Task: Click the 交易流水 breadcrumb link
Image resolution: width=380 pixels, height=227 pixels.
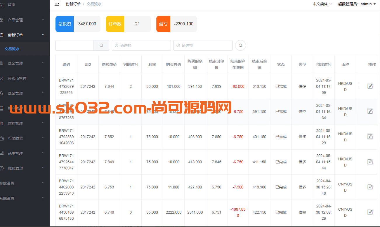Action: pos(94,4)
